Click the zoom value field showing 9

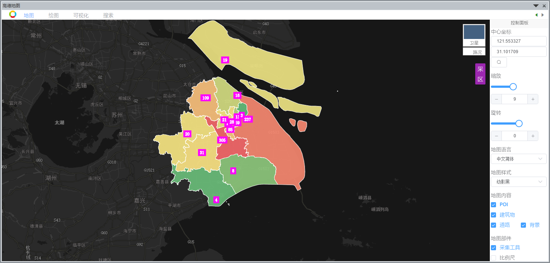click(515, 99)
